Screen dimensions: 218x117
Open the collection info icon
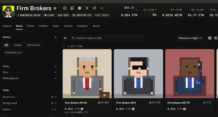(65, 8)
